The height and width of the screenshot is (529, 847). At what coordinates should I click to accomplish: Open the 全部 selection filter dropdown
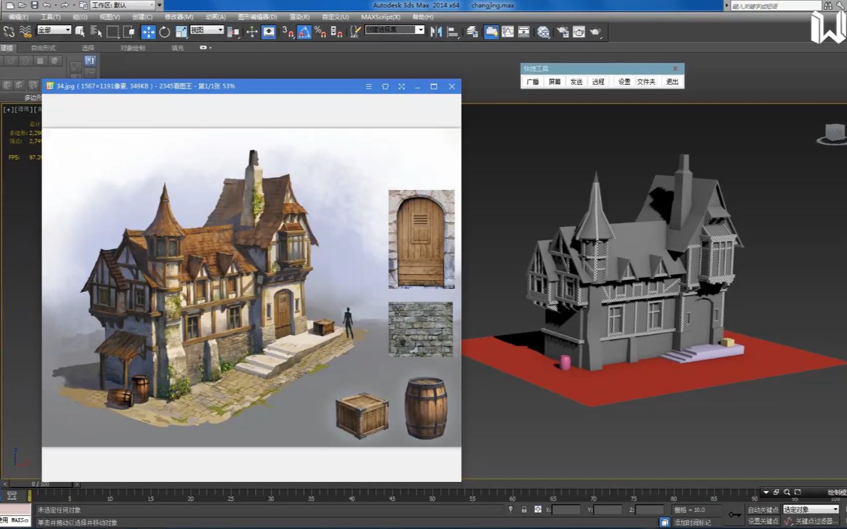point(54,29)
